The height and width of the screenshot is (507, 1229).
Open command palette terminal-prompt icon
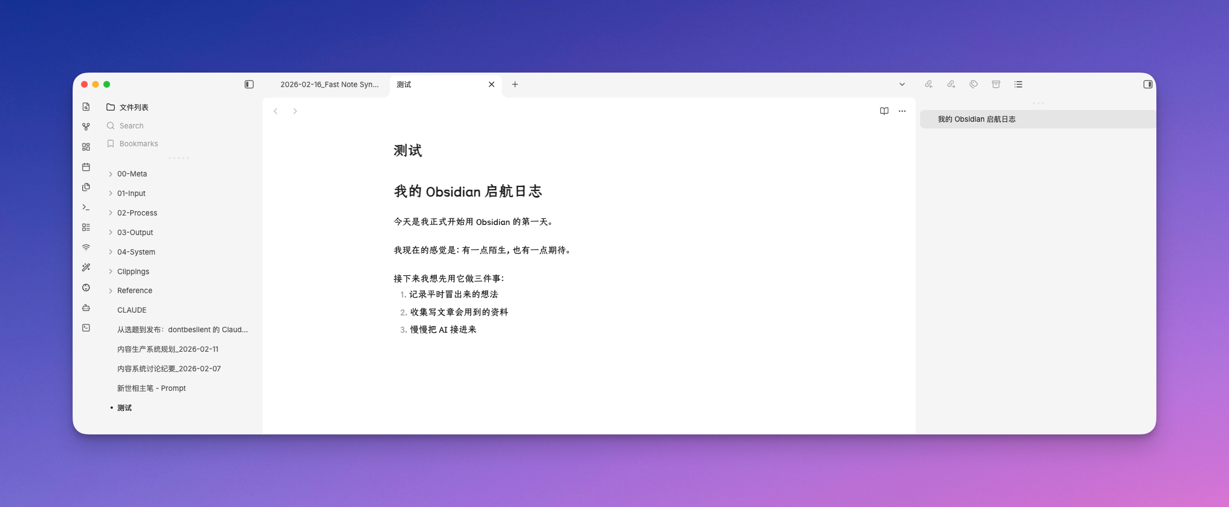pos(86,207)
